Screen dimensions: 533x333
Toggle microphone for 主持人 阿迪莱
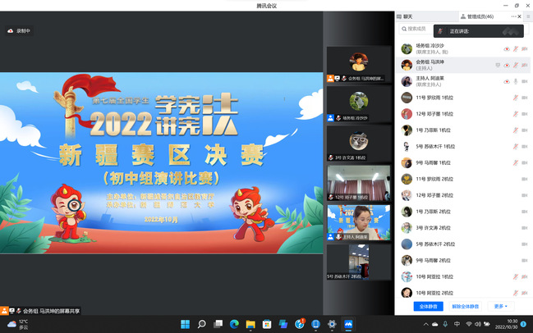pos(516,81)
